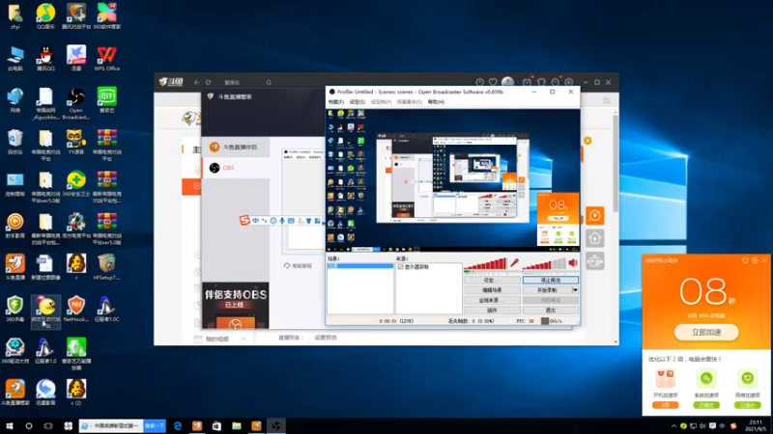Viewport: 773px width, 434px height.
Task: Open the OBS 文件(F) menu
Action: (x=335, y=102)
